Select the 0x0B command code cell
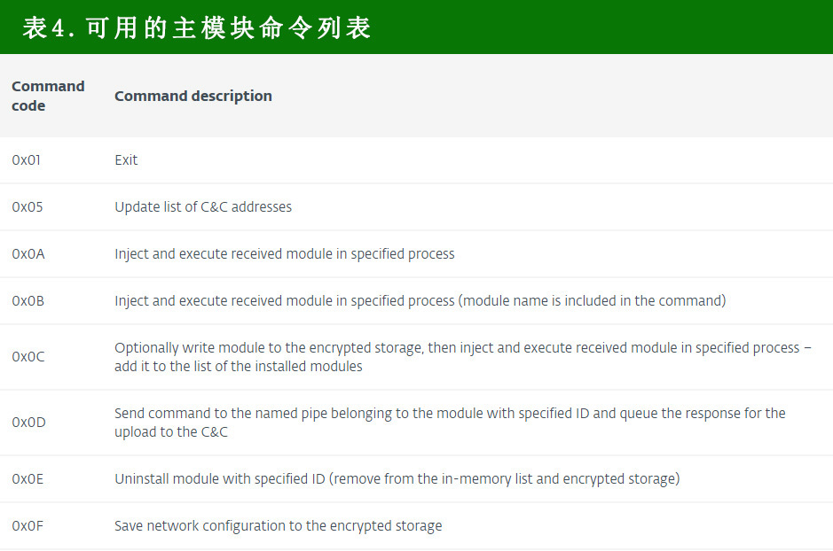The width and height of the screenshot is (833, 551). pyautogui.click(x=28, y=301)
